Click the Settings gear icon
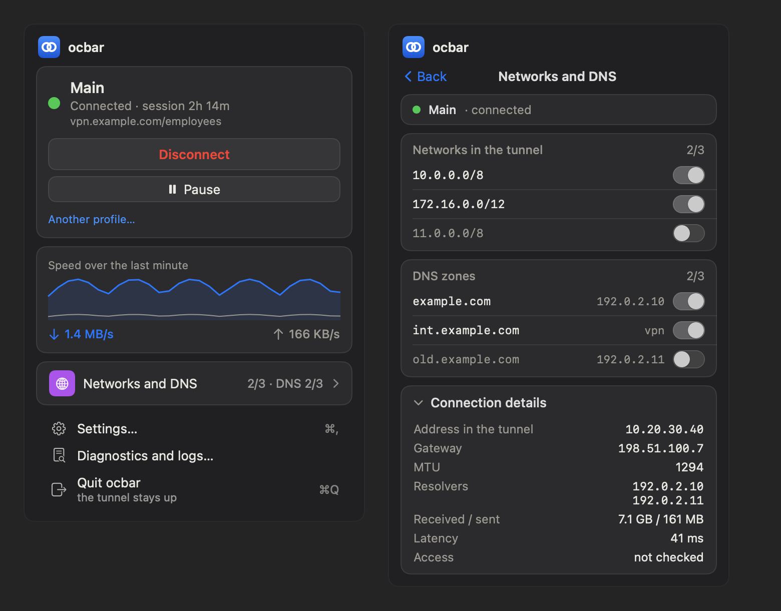This screenshot has width=781, height=611. tap(59, 429)
